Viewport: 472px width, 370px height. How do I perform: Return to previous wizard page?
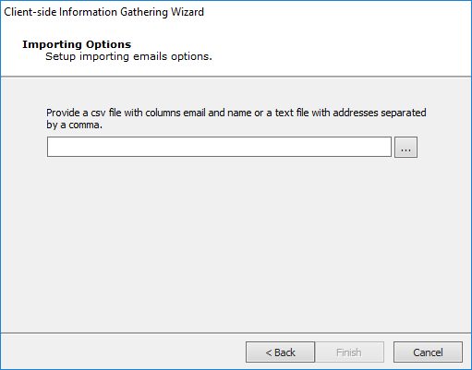click(x=280, y=352)
